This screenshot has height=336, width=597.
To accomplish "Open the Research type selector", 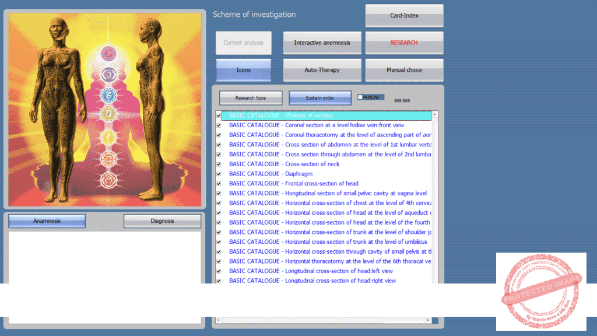I will point(251,98).
